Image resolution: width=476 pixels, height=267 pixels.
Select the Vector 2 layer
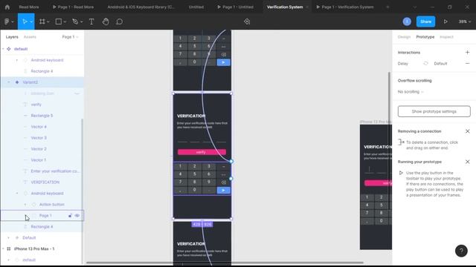point(39,149)
